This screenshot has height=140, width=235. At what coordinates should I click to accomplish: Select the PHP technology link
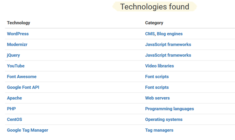tap(11, 109)
